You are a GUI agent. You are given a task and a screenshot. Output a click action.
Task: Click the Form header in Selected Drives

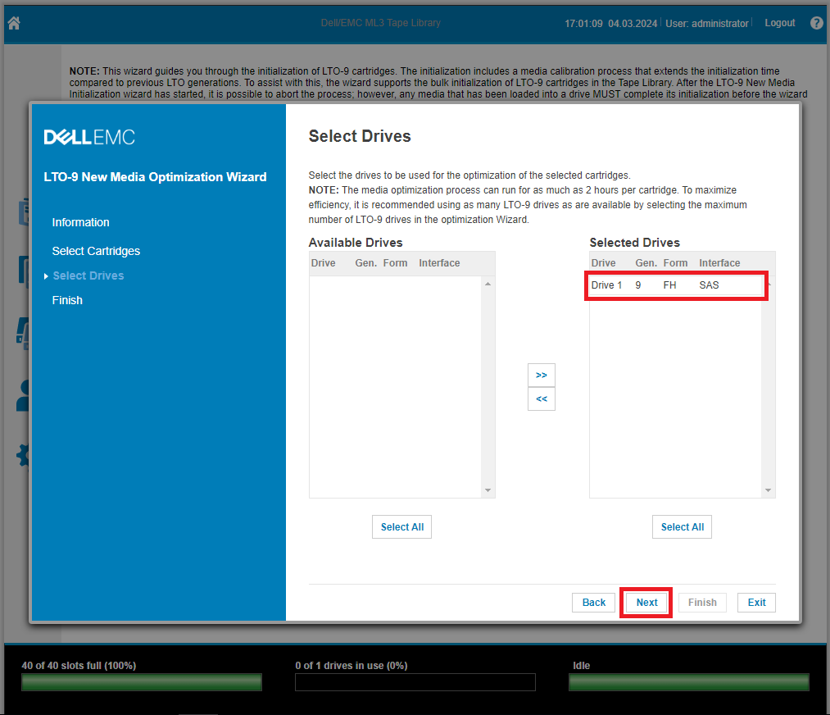(675, 263)
